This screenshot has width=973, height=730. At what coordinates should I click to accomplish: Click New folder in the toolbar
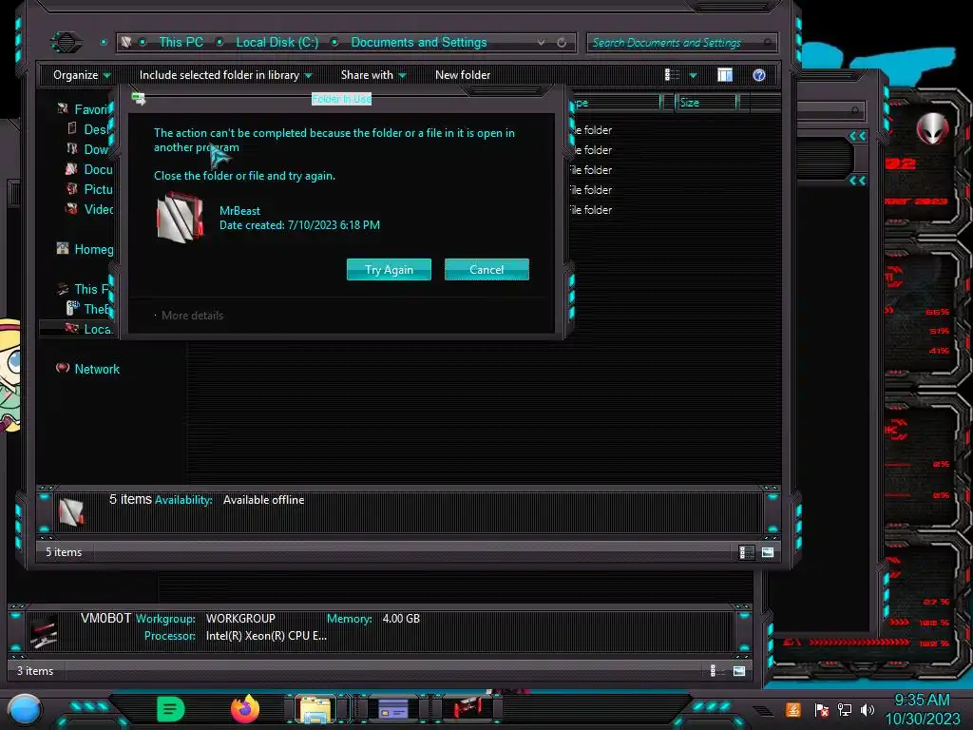click(x=463, y=75)
